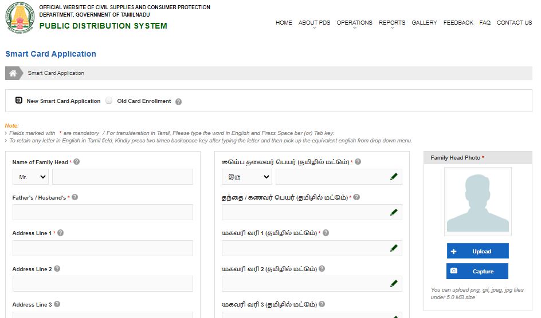The height and width of the screenshot is (318, 541).
Task: Open help icon for Tamil father/husband name
Action: [x=356, y=197]
